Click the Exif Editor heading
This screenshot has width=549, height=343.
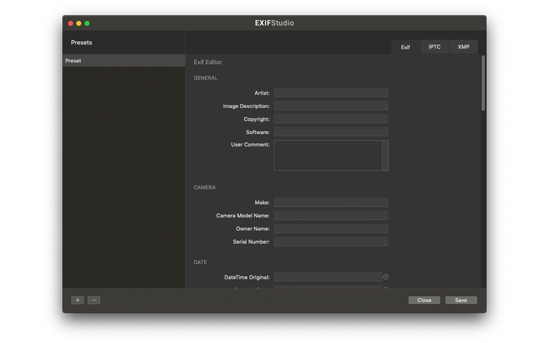coord(207,62)
